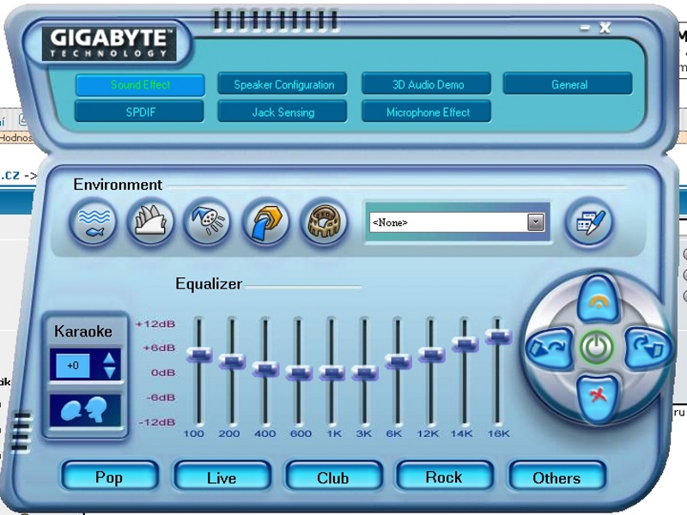Apply the Rock equalizer preset
Image resolution: width=687 pixels, height=515 pixels.
click(445, 476)
